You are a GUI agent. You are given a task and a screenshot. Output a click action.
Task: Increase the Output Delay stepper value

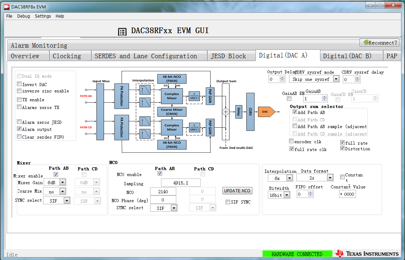tap(282, 78)
